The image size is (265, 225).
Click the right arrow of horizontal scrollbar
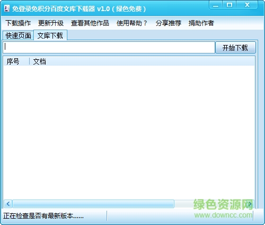(x=250, y=204)
